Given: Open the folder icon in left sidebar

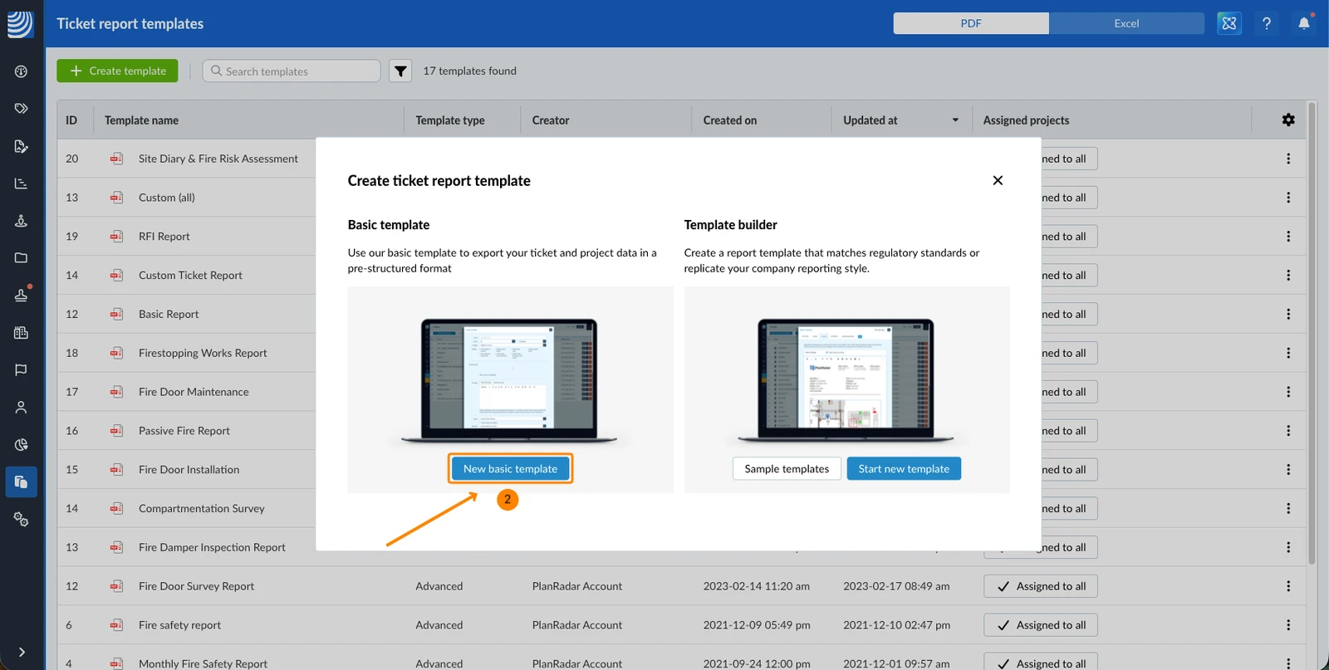Looking at the screenshot, I should click(x=22, y=258).
